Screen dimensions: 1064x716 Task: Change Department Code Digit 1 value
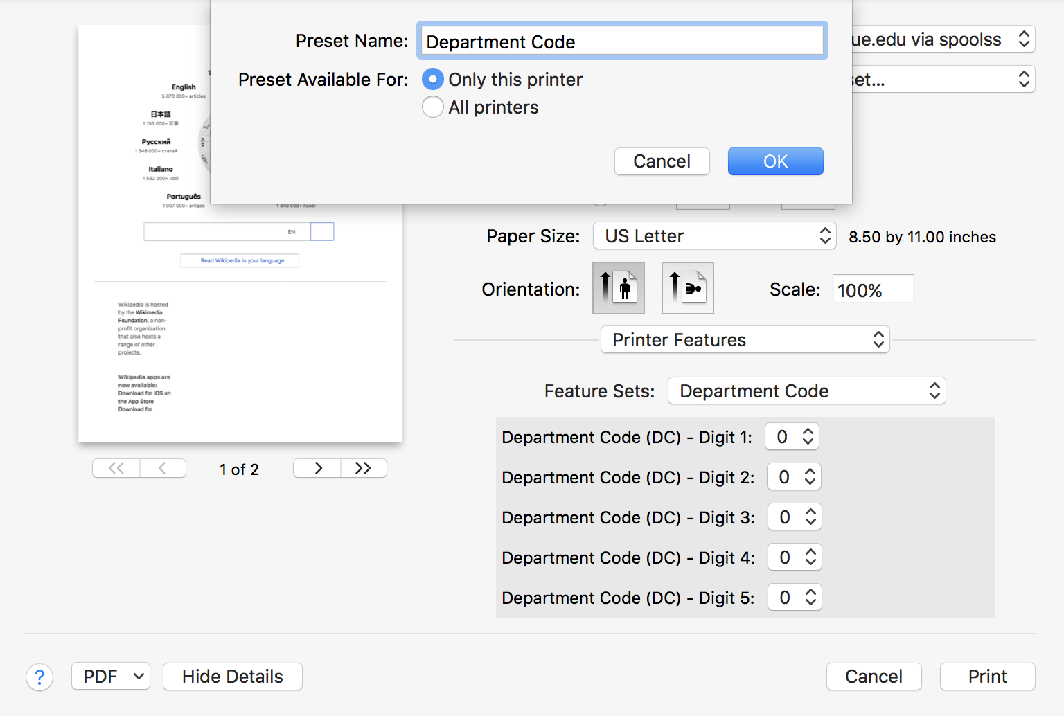(792, 437)
